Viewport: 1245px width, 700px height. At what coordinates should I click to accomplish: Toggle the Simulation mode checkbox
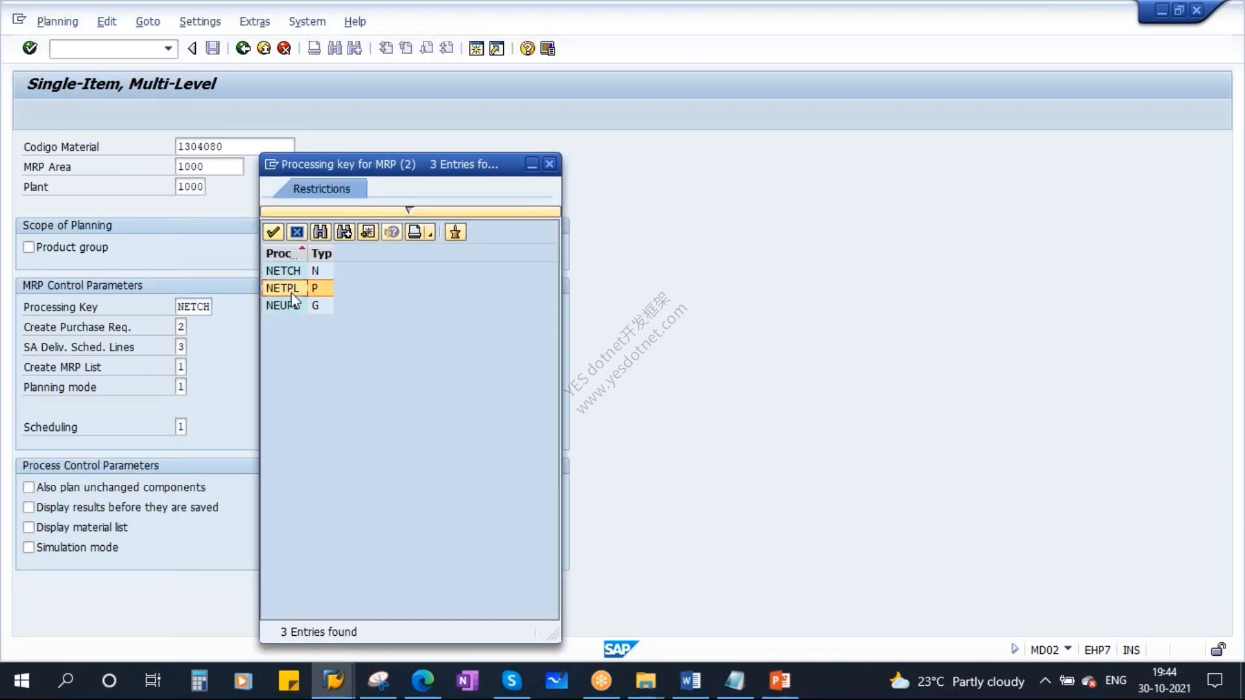point(29,547)
